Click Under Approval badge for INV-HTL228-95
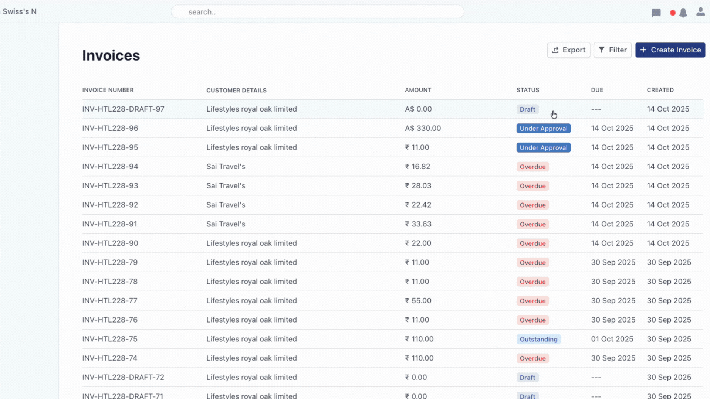 543,148
